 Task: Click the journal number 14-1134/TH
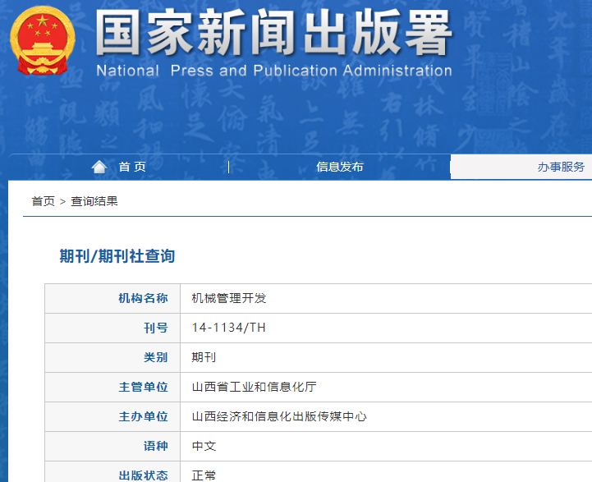[229, 328]
